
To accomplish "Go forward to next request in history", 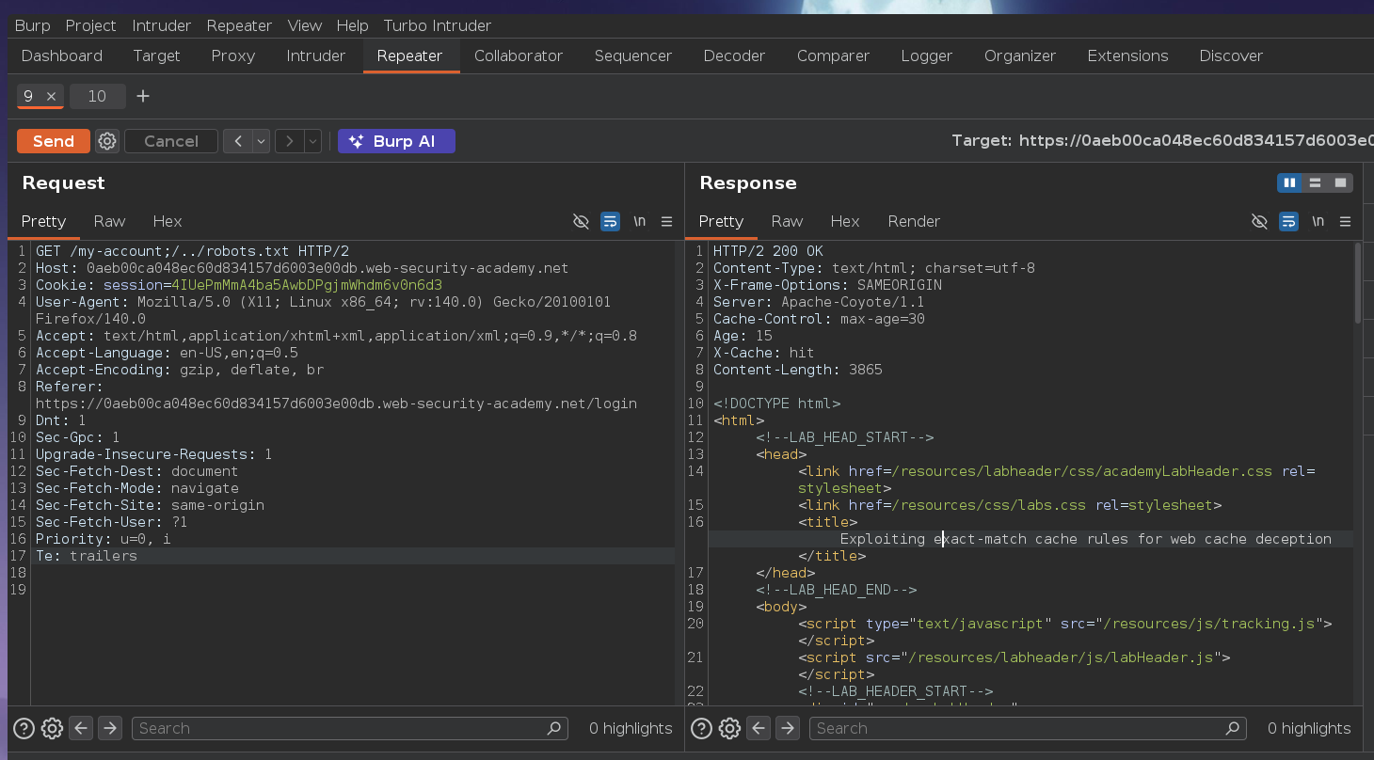I will click(290, 141).
